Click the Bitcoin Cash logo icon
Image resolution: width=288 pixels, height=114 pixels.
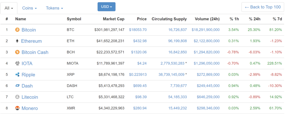[x=17, y=52]
